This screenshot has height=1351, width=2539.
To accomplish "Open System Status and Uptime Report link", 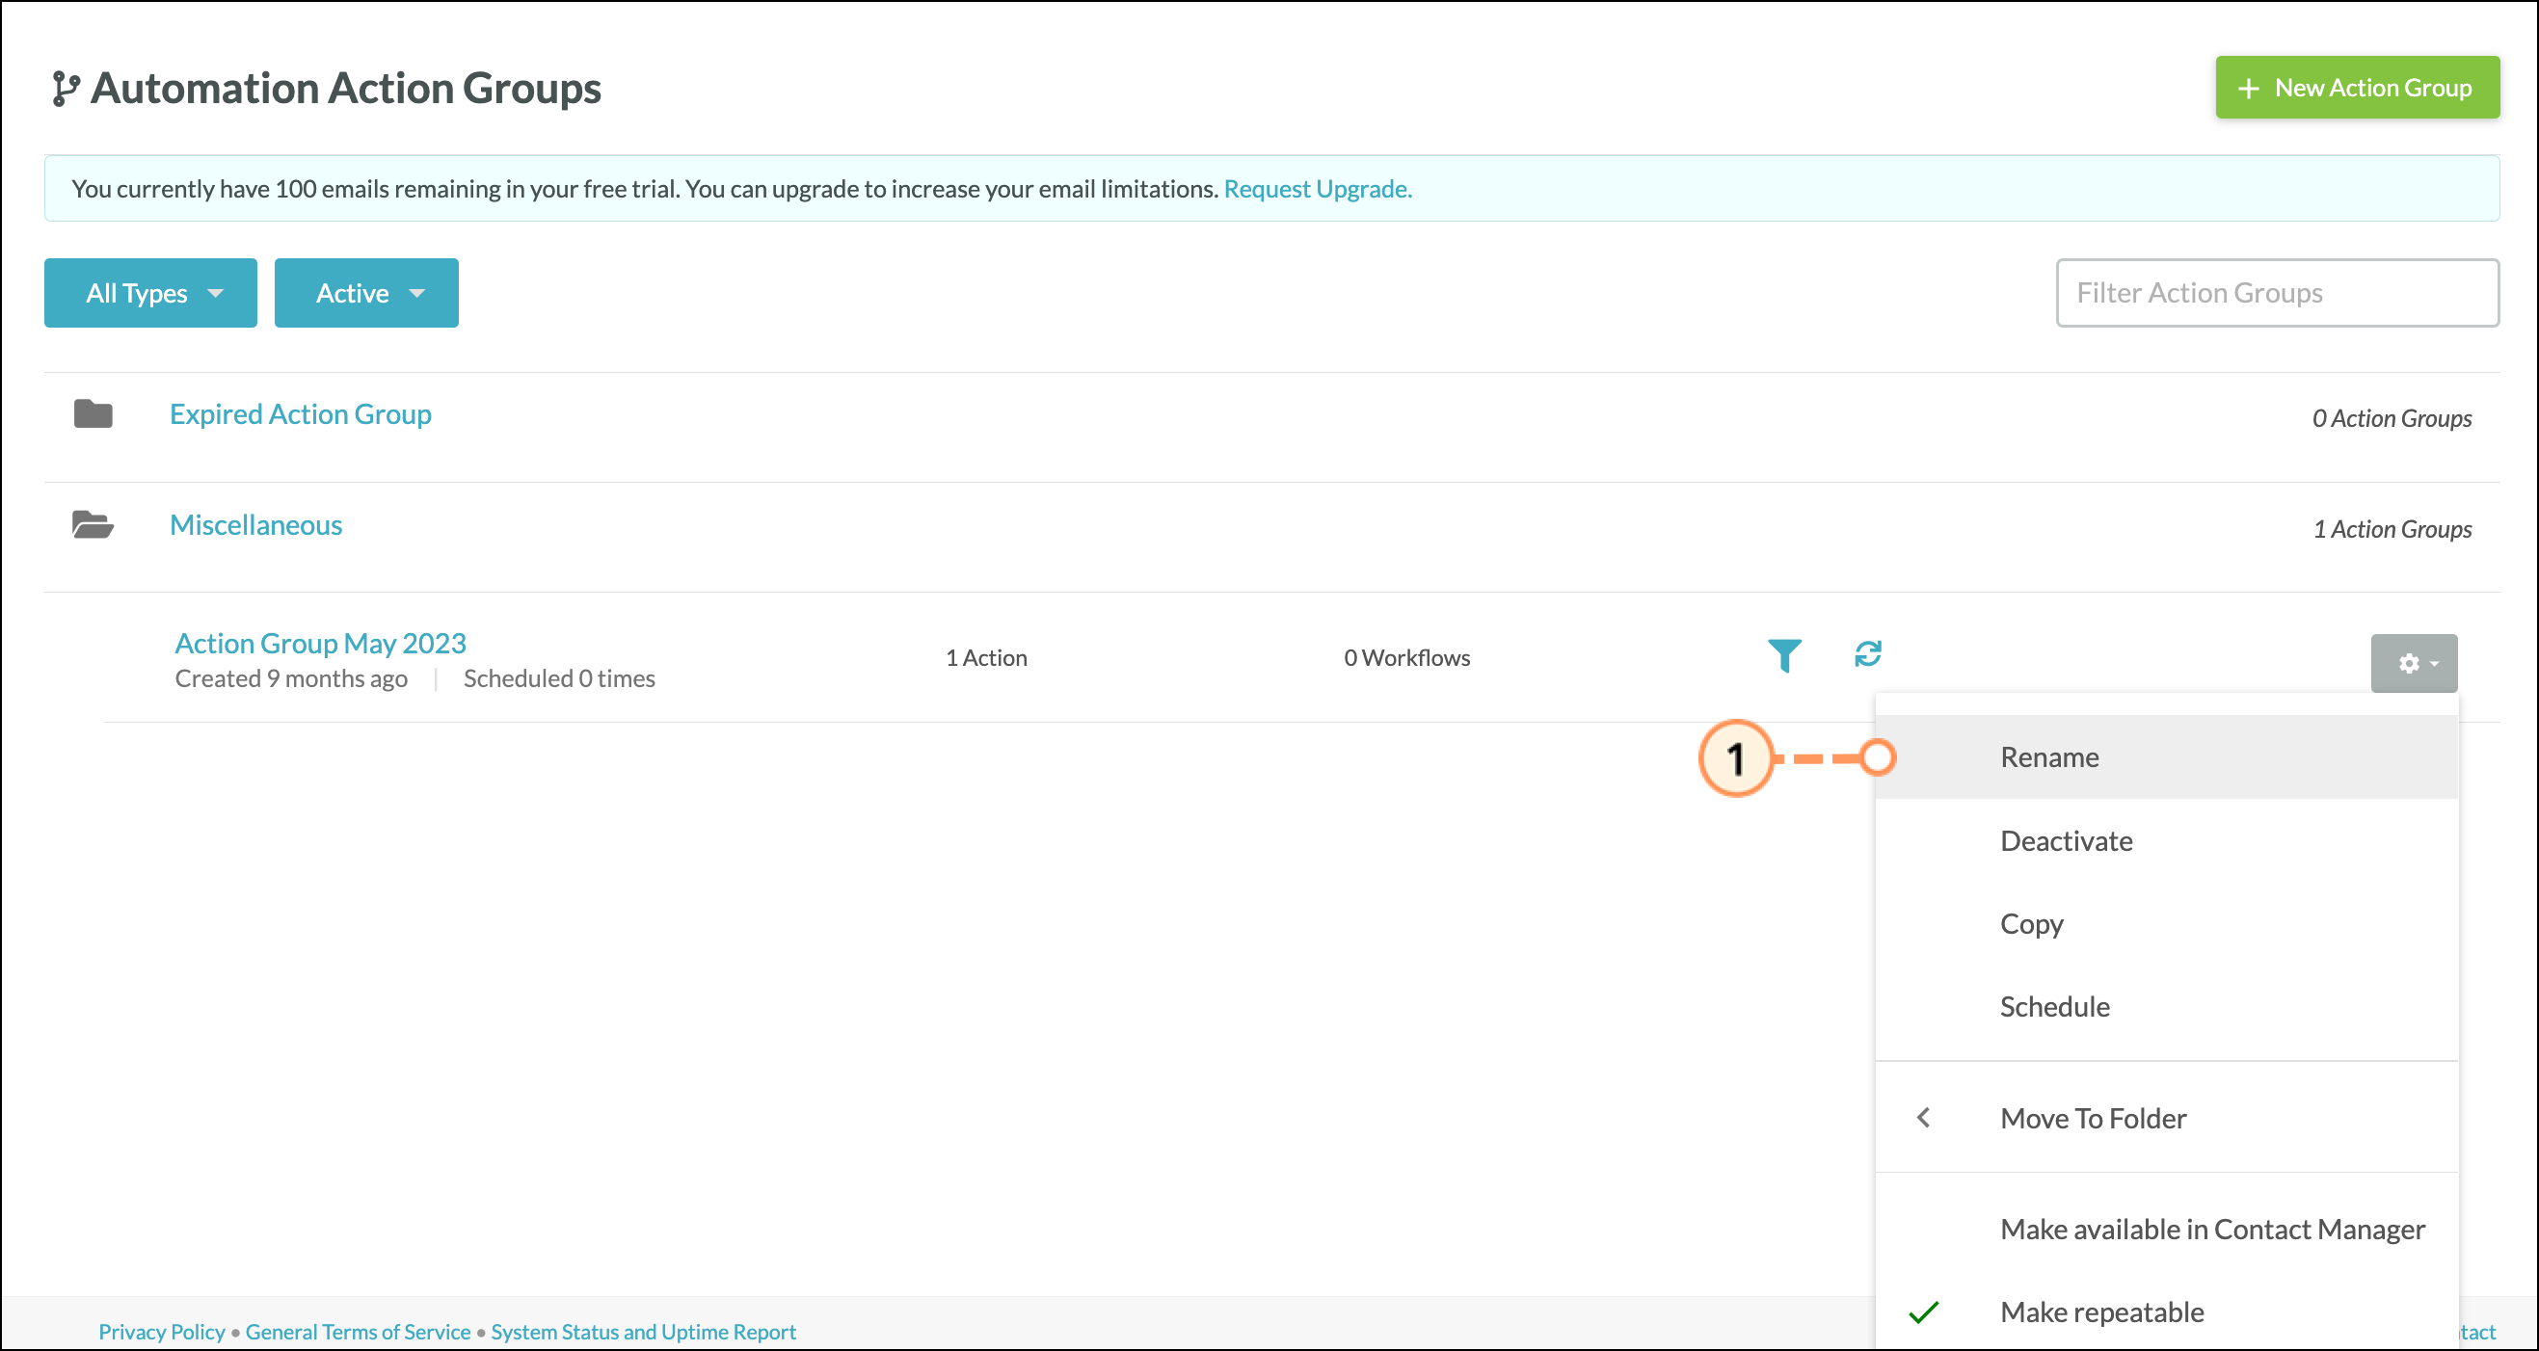I will (x=644, y=1332).
